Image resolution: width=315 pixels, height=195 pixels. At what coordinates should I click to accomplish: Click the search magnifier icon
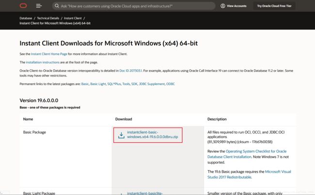(57, 6)
